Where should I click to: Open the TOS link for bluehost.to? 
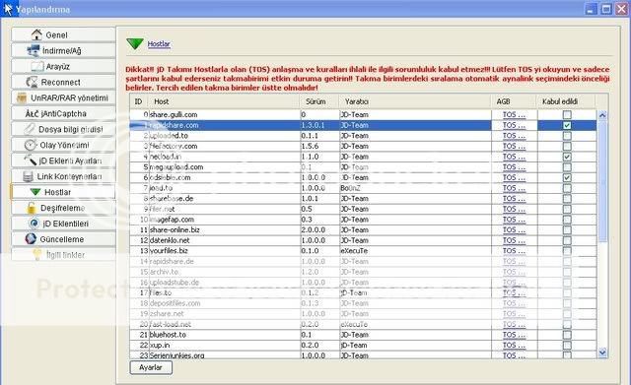pos(514,335)
